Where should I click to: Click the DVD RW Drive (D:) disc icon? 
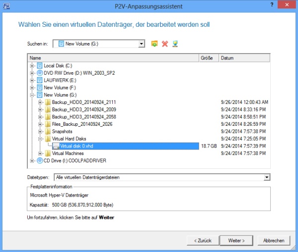click(x=40, y=73)
